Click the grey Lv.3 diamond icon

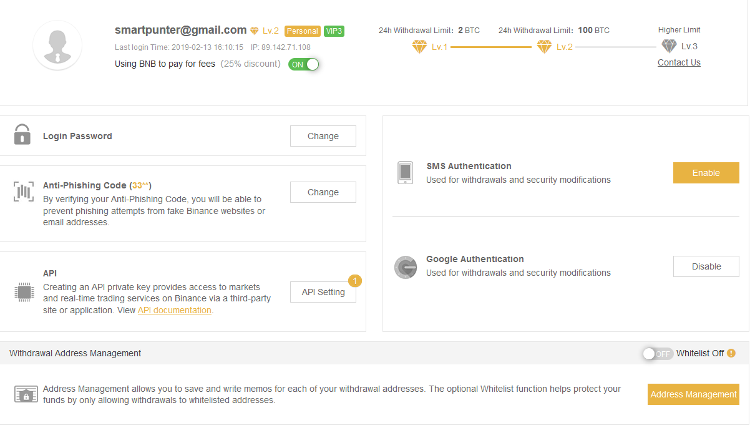tap(669, 46)
